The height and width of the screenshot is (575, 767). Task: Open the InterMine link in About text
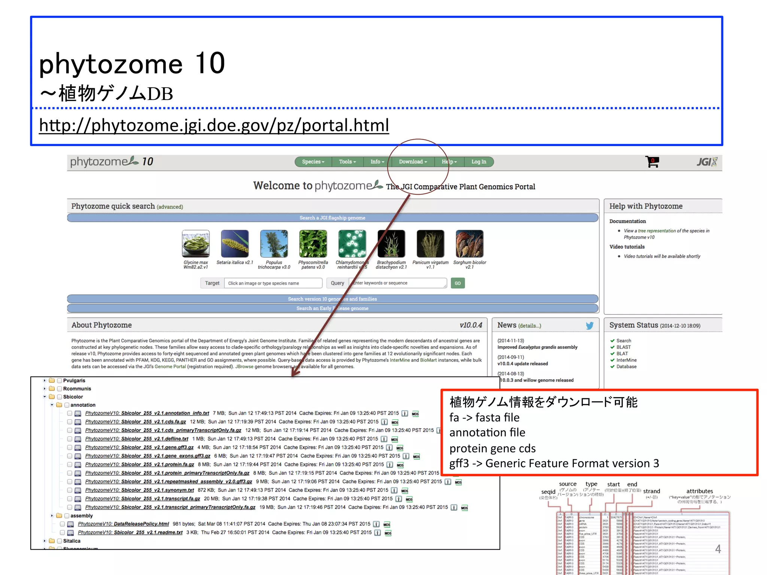pyautogui.click(x=400, y=360)
